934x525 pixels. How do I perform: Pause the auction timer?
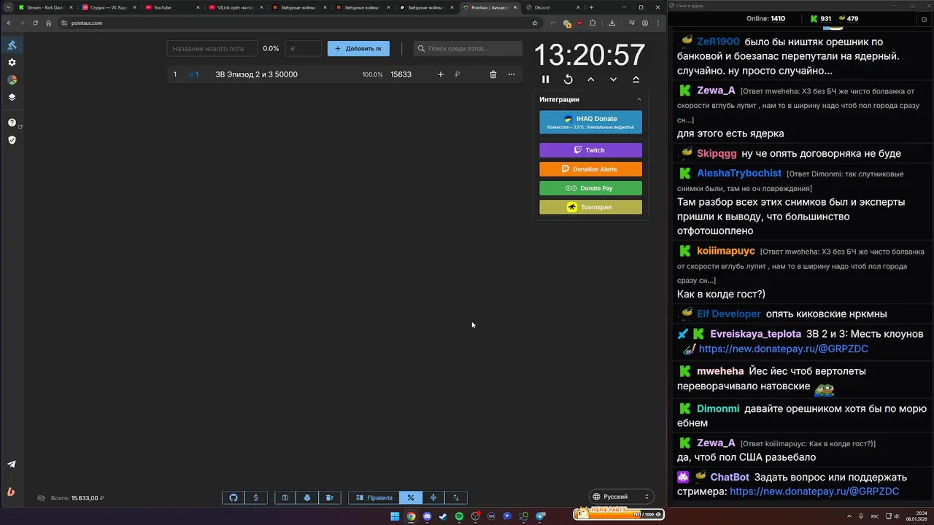(x=545, y=79)
